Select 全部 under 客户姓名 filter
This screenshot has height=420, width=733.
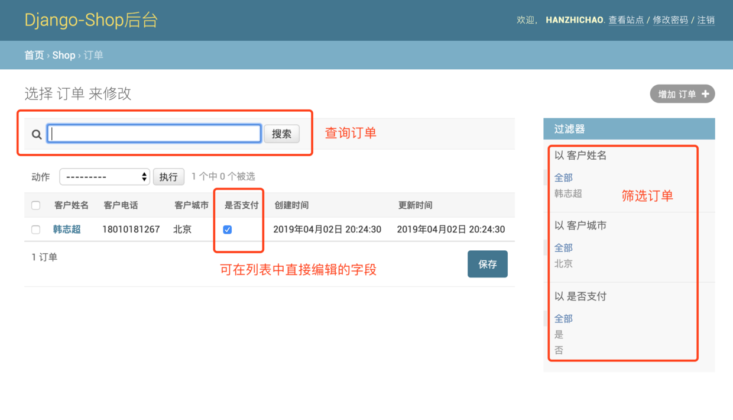[x=563, y=177]
